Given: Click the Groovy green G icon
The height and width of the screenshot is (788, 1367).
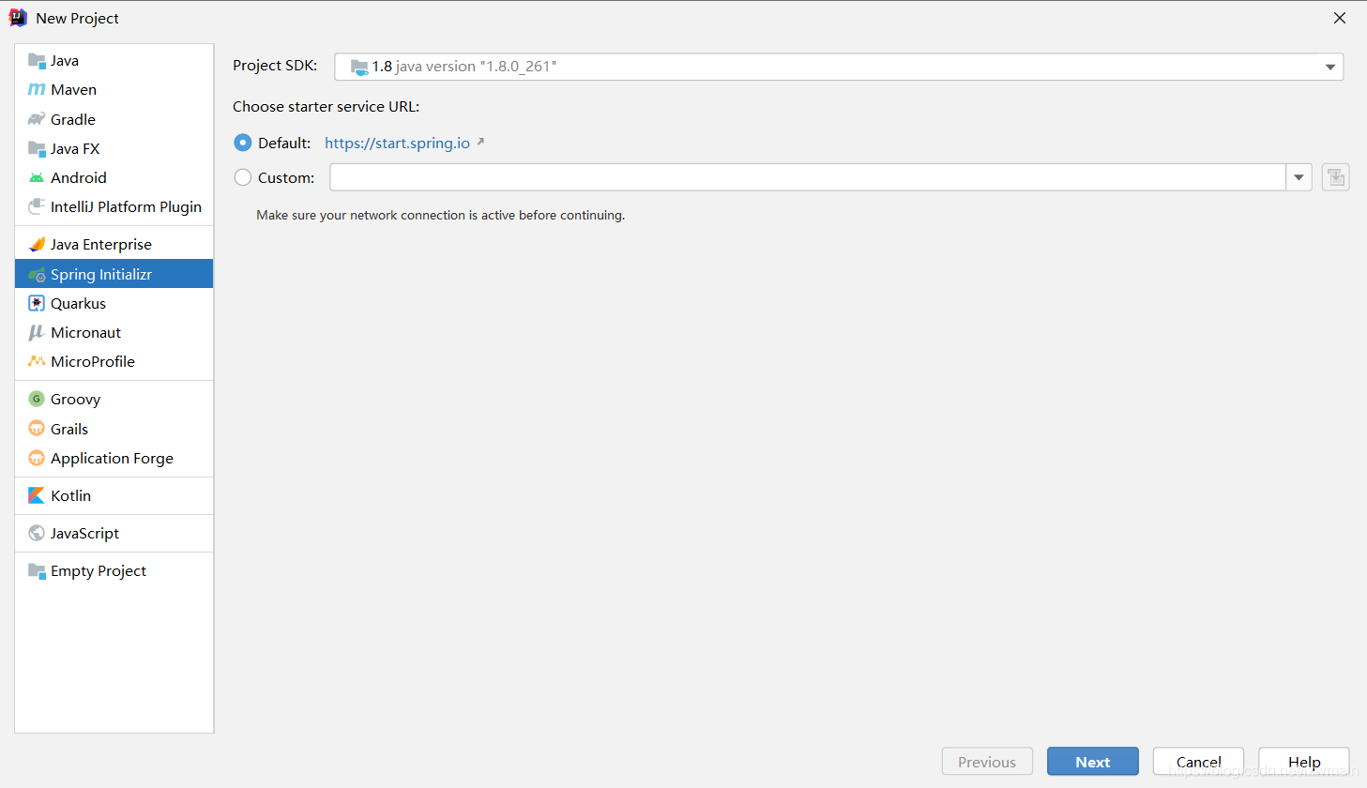Looking at the screenshot, I should click(37, 399).
